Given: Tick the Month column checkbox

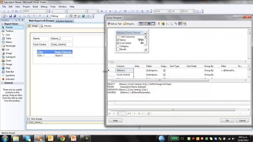Looking at the screenshot, I should pyautogui.click(x=118, y=49).
